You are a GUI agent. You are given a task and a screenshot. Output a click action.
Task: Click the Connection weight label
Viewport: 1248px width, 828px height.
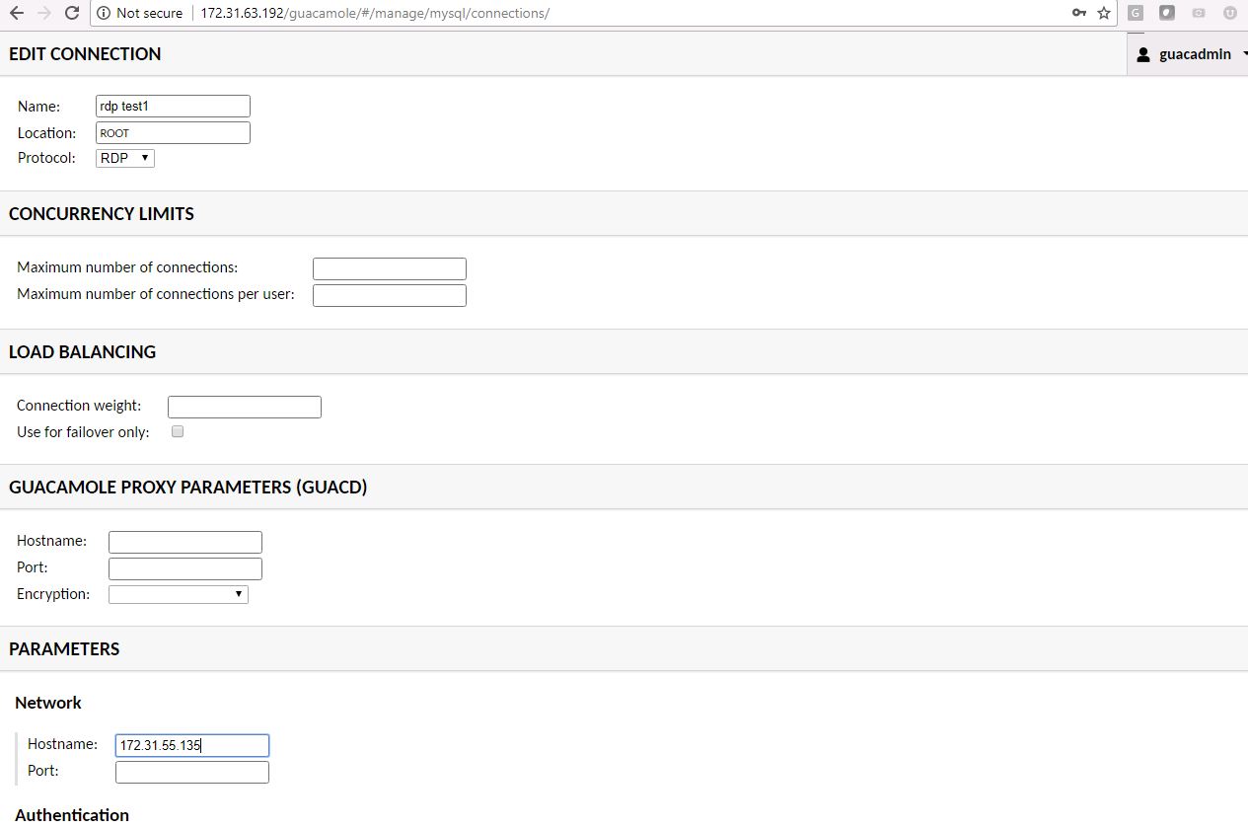click(79, 406)
